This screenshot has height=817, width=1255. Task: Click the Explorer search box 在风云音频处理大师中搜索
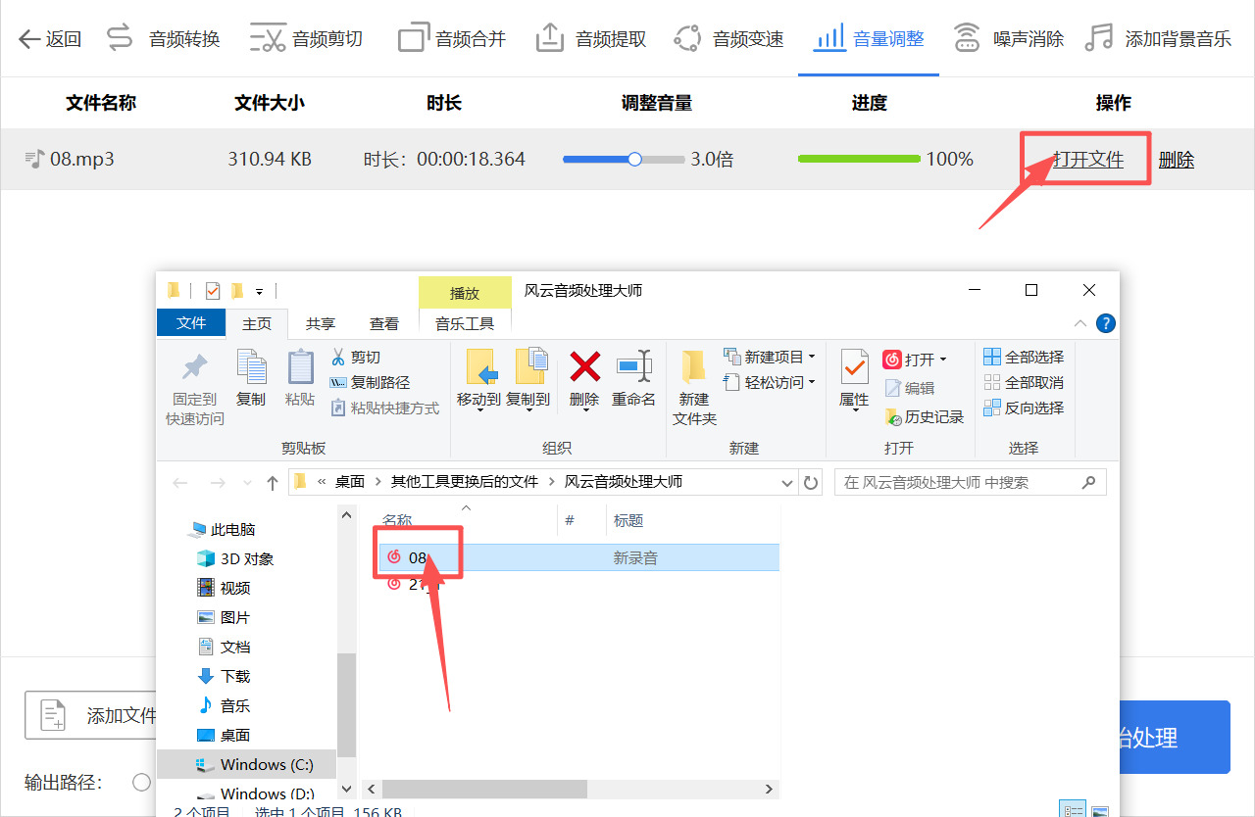click(x=966, y=481)
